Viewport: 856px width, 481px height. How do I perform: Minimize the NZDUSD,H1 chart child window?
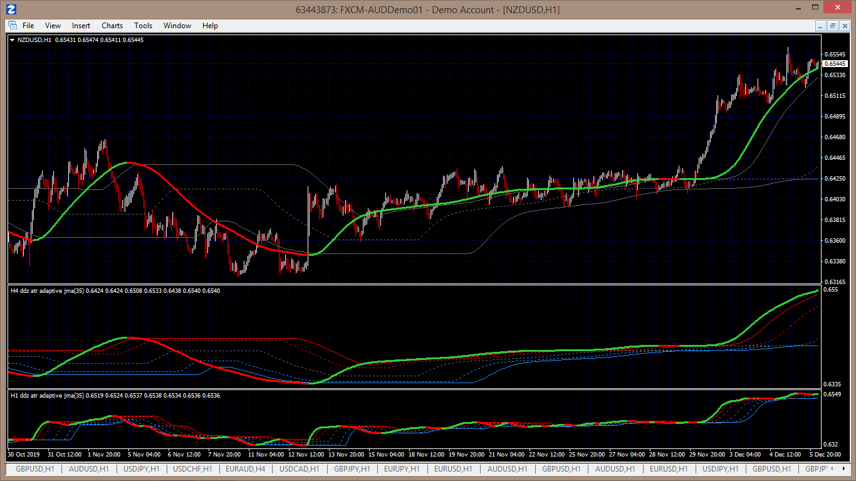click(821, 26)
